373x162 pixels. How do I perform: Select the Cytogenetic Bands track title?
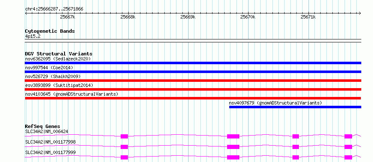coord(50,31)
